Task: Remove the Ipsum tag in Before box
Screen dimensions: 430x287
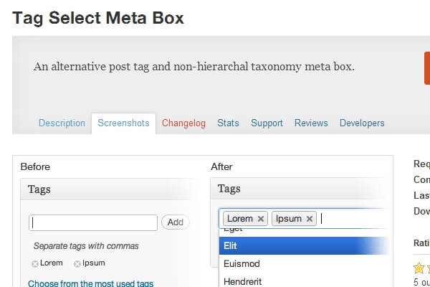Action: click(x=77, y=264)
